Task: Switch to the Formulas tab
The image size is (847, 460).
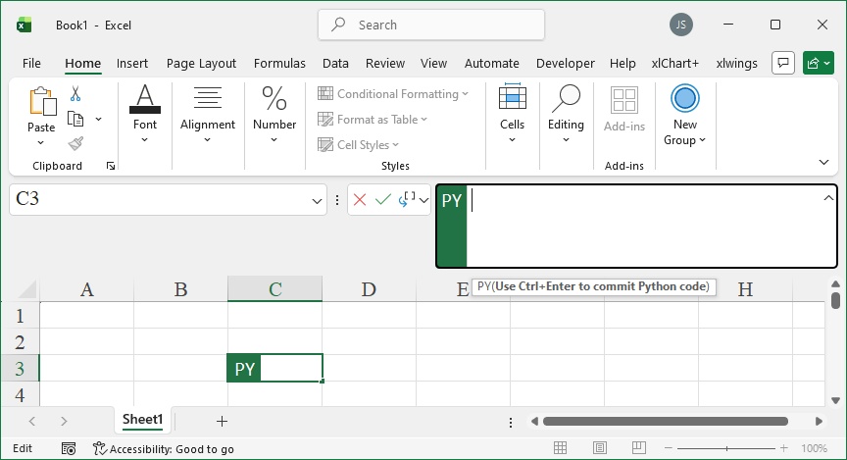Action: pyautogui.click(x=279, y=63)
